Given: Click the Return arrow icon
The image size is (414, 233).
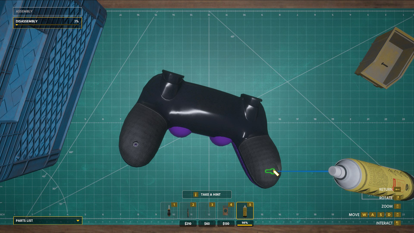Looking at the screenshot, I should coord(397,189).
